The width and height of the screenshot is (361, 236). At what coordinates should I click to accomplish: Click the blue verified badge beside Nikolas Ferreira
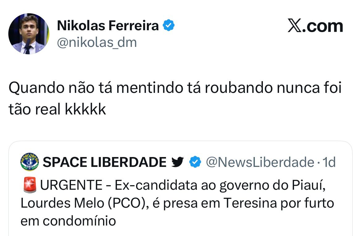pos(169,26)
